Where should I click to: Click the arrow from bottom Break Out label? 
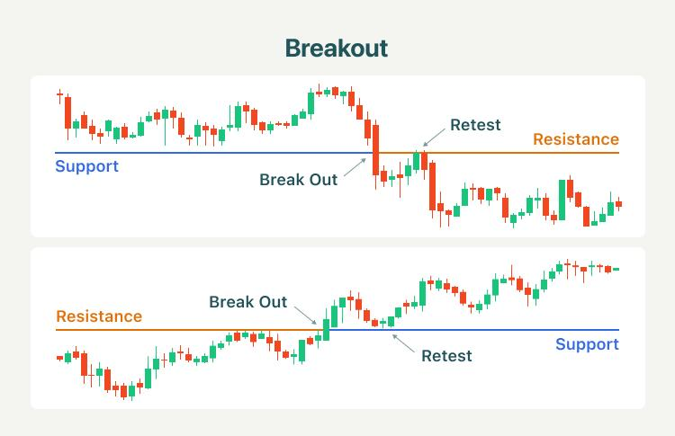pyautogui.click(x=306, y=316)
